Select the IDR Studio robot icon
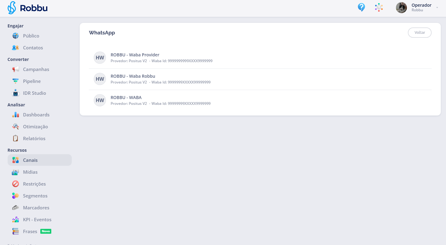 click(x=15, y=93)
